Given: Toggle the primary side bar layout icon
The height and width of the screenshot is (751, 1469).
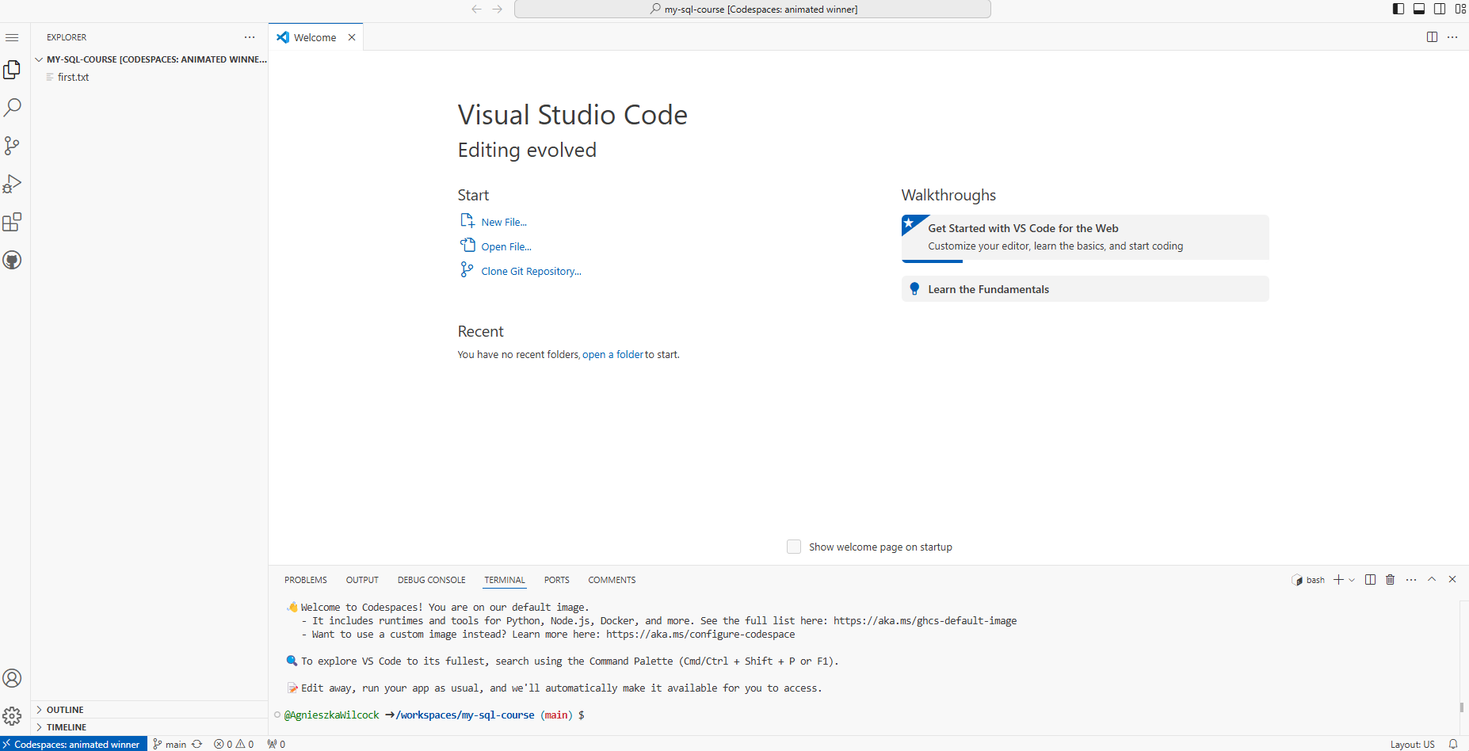Looking at the screenshot, I should [1398, 9].
